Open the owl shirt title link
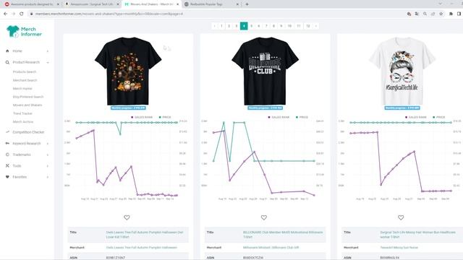 pyautogui.click(x=145, y=235)
